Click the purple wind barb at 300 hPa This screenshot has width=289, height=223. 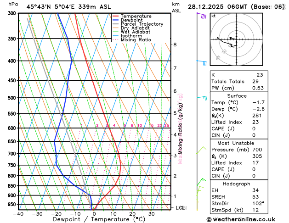point(201,16)
